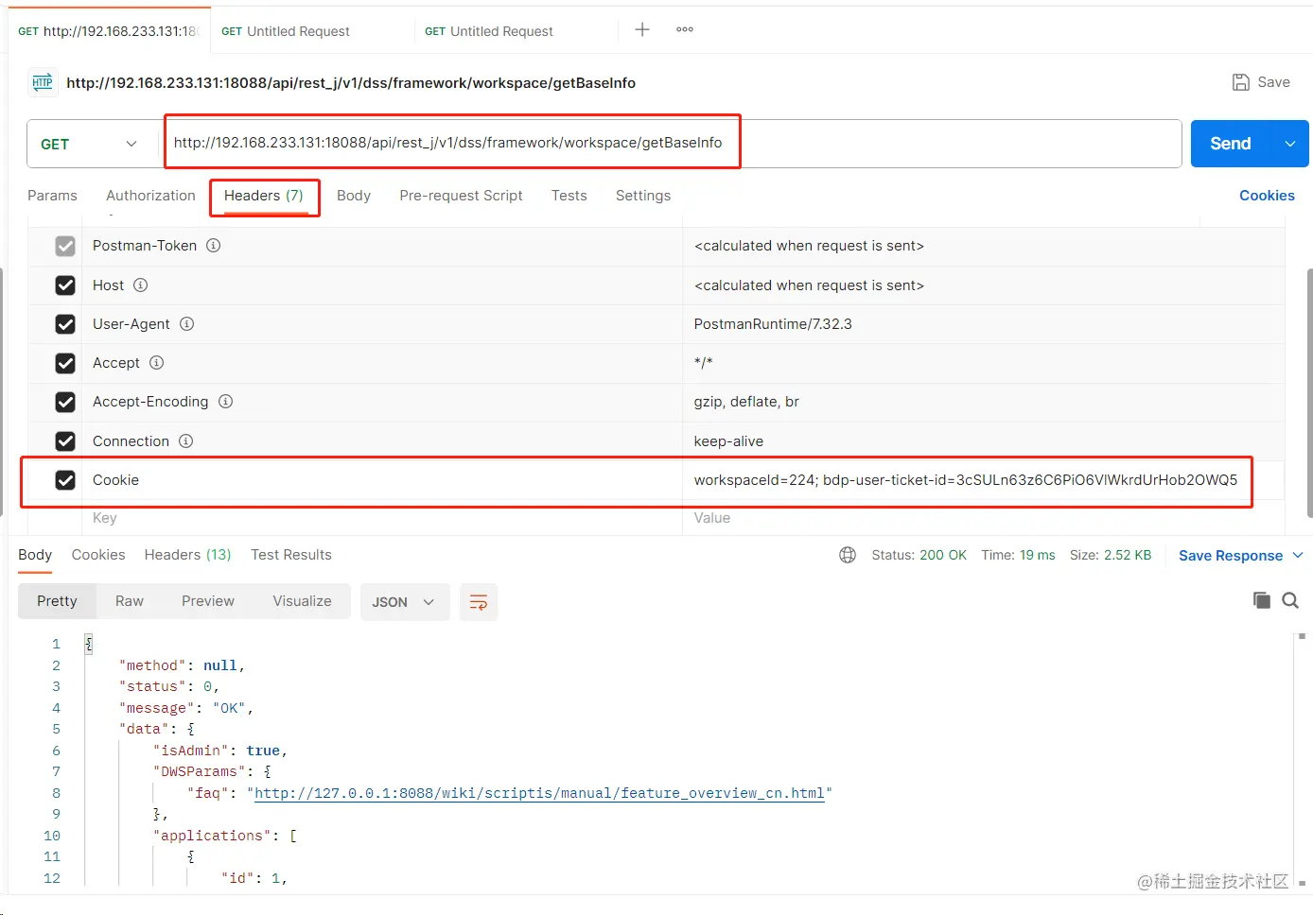Disable the Accept-Encoding header
Viewport: 1313px width, 915px height.
65,402
